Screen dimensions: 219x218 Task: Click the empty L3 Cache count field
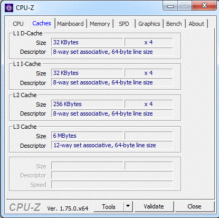tap(148, 136)
